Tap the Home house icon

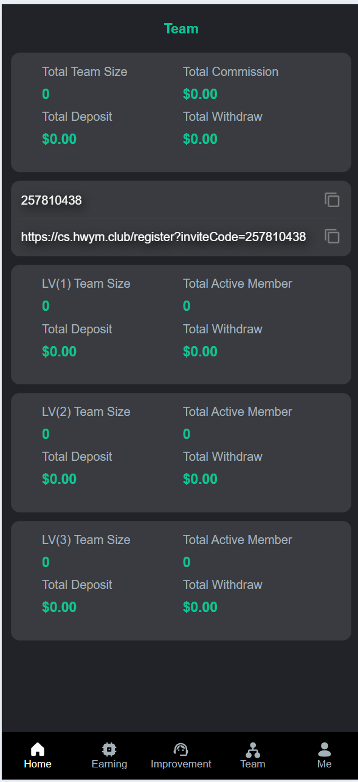(38, 749)
